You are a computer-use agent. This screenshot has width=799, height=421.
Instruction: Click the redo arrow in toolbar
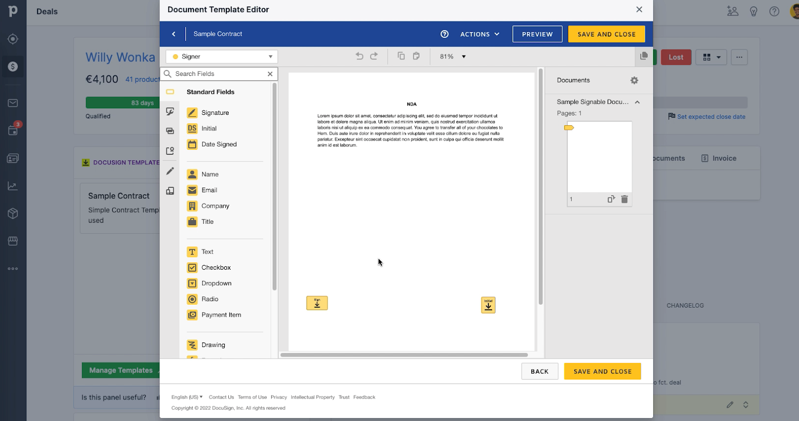pos(374,56)
